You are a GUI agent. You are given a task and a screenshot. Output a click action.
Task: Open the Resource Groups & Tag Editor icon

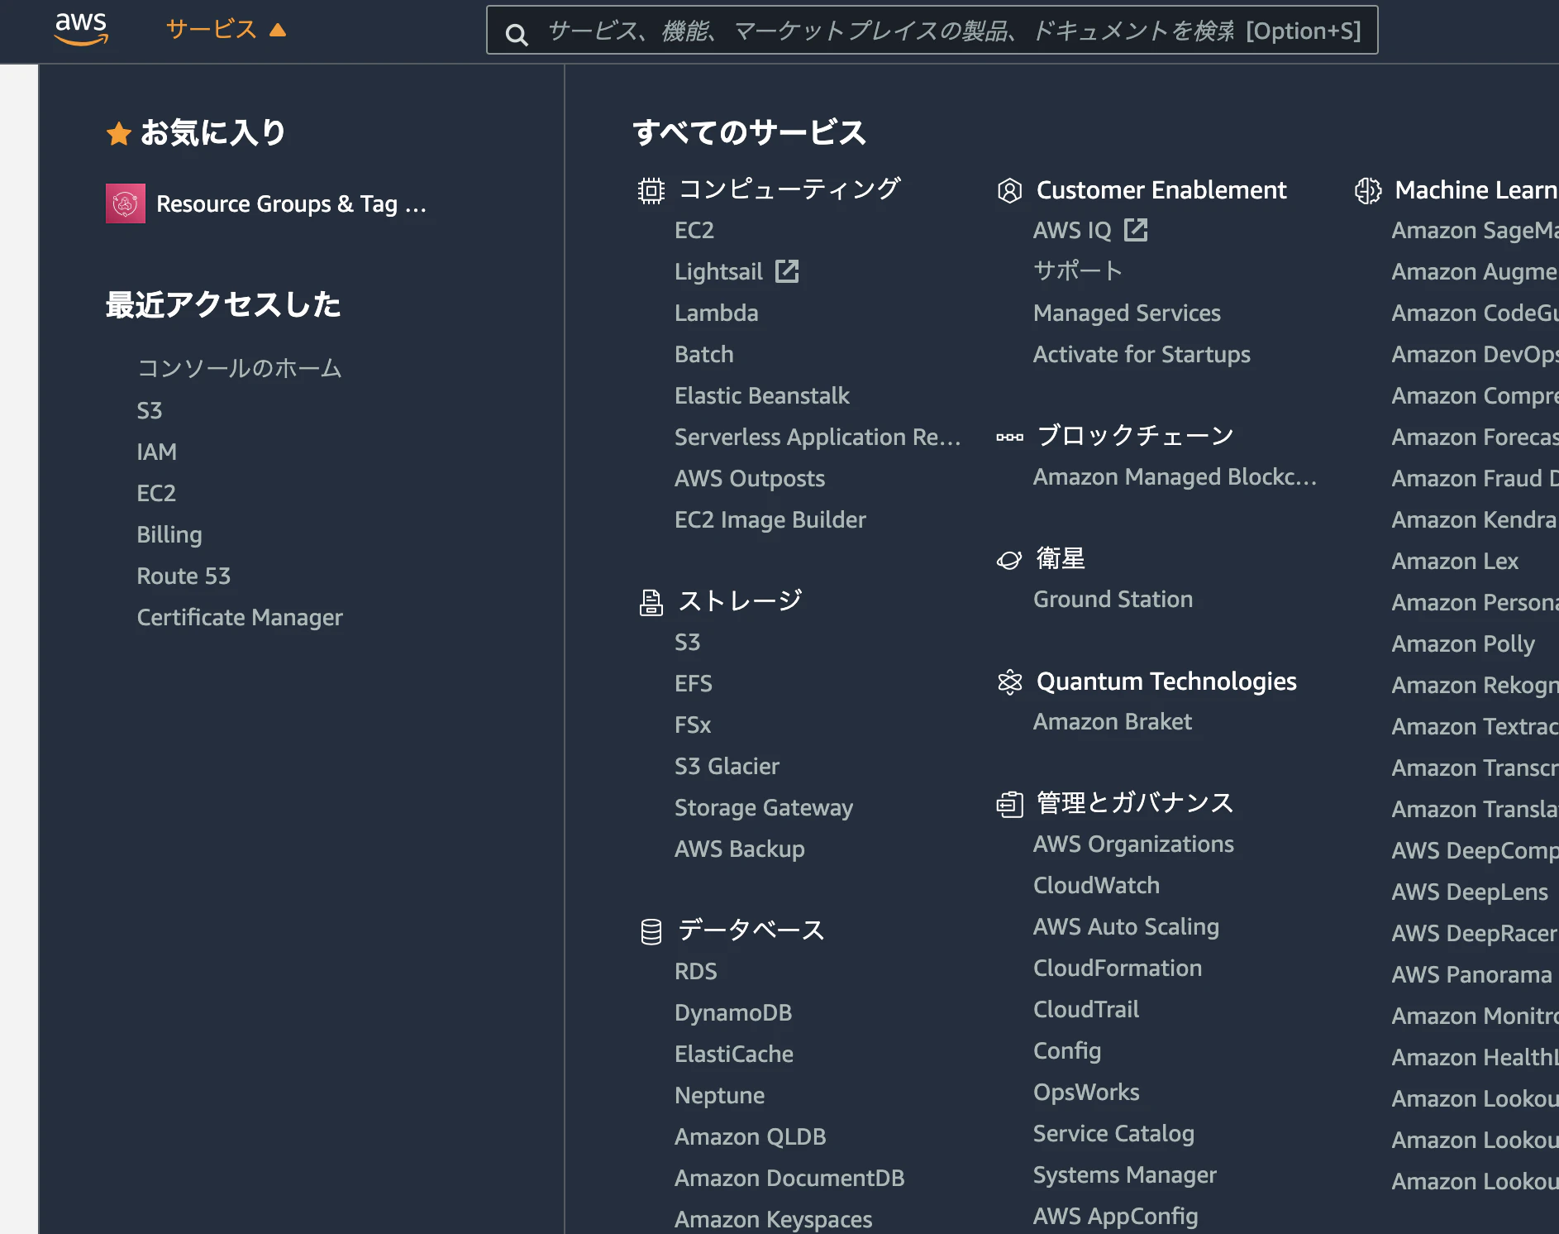[126, 203]
